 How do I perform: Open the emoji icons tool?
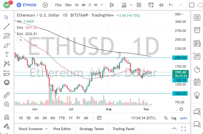tap(7, 82)
